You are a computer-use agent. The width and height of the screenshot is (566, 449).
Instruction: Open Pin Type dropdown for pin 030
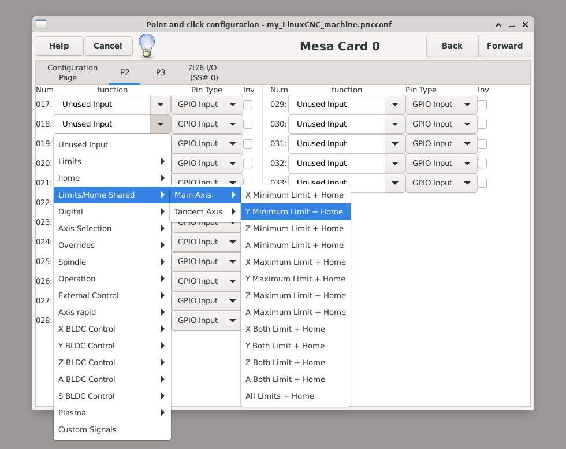coord(441,124)
